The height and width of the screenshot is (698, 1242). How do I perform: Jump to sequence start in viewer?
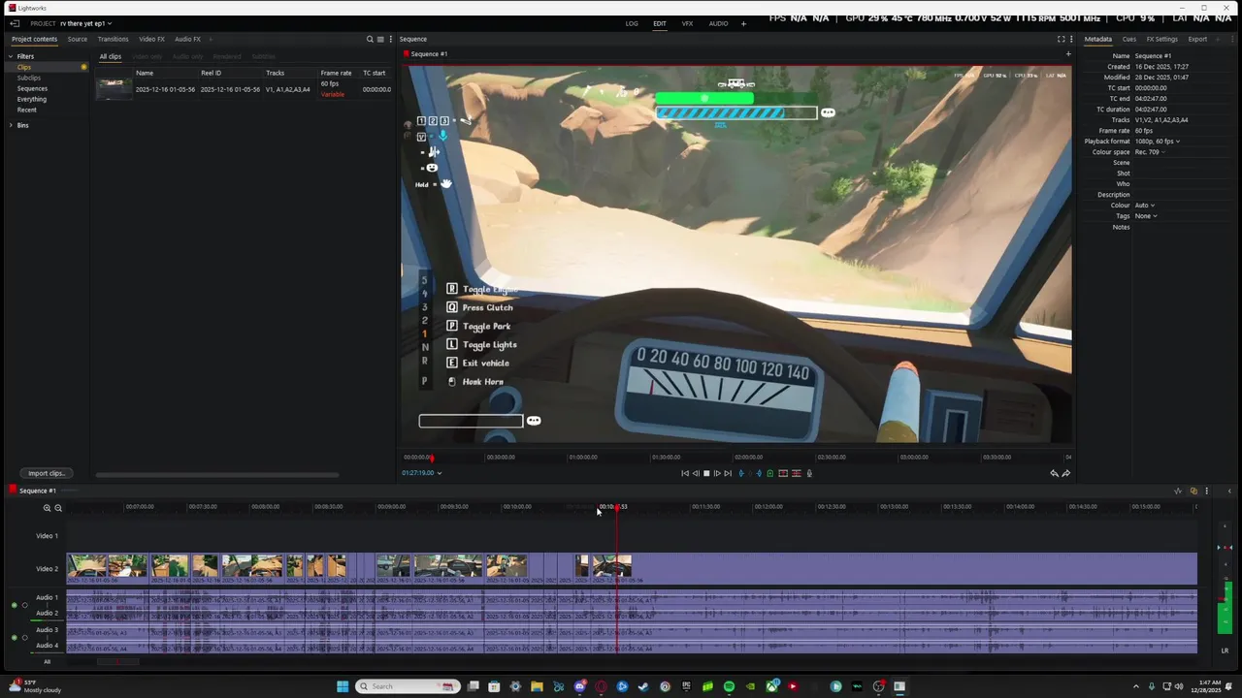[x=685, y=473]
